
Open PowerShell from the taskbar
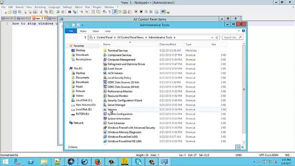pyautogui.click(x=31, y=162)
